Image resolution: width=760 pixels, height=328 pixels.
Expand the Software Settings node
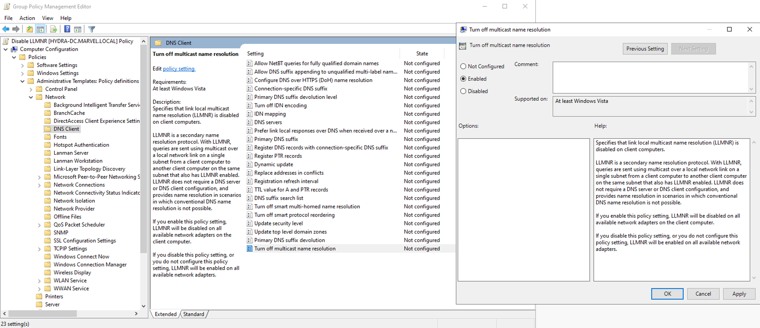[x=22, y=65]
